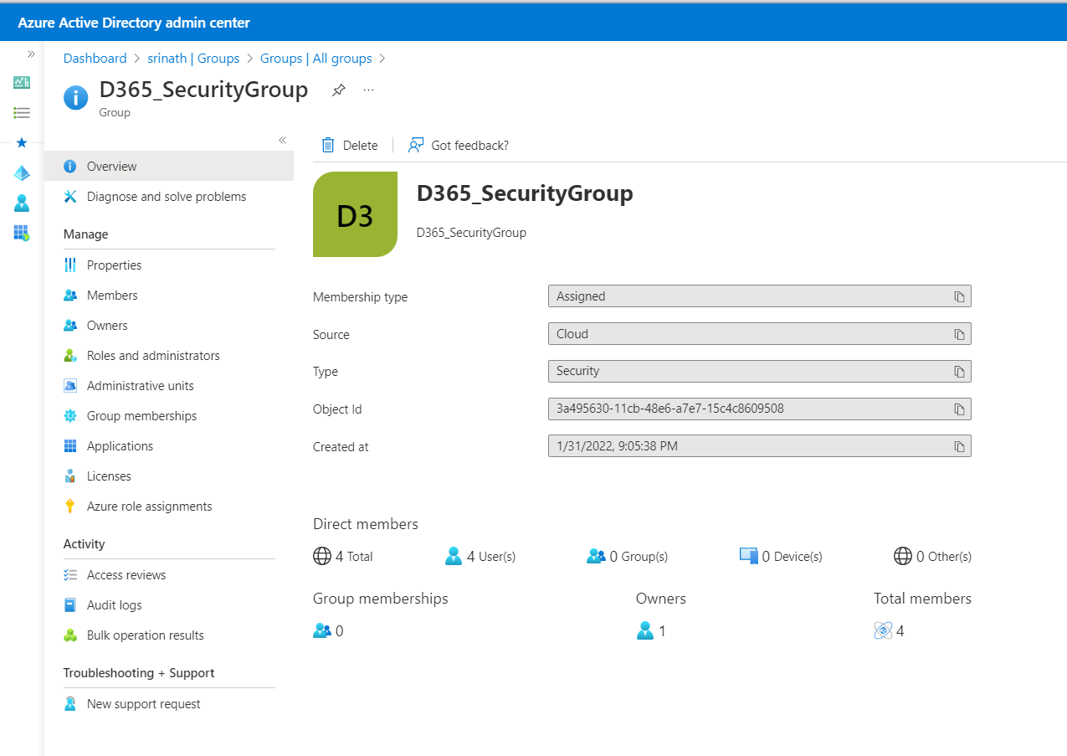Screen dimensions: 1067x756
Task: Copy the Object Id value
Action: tap(960, 409)
